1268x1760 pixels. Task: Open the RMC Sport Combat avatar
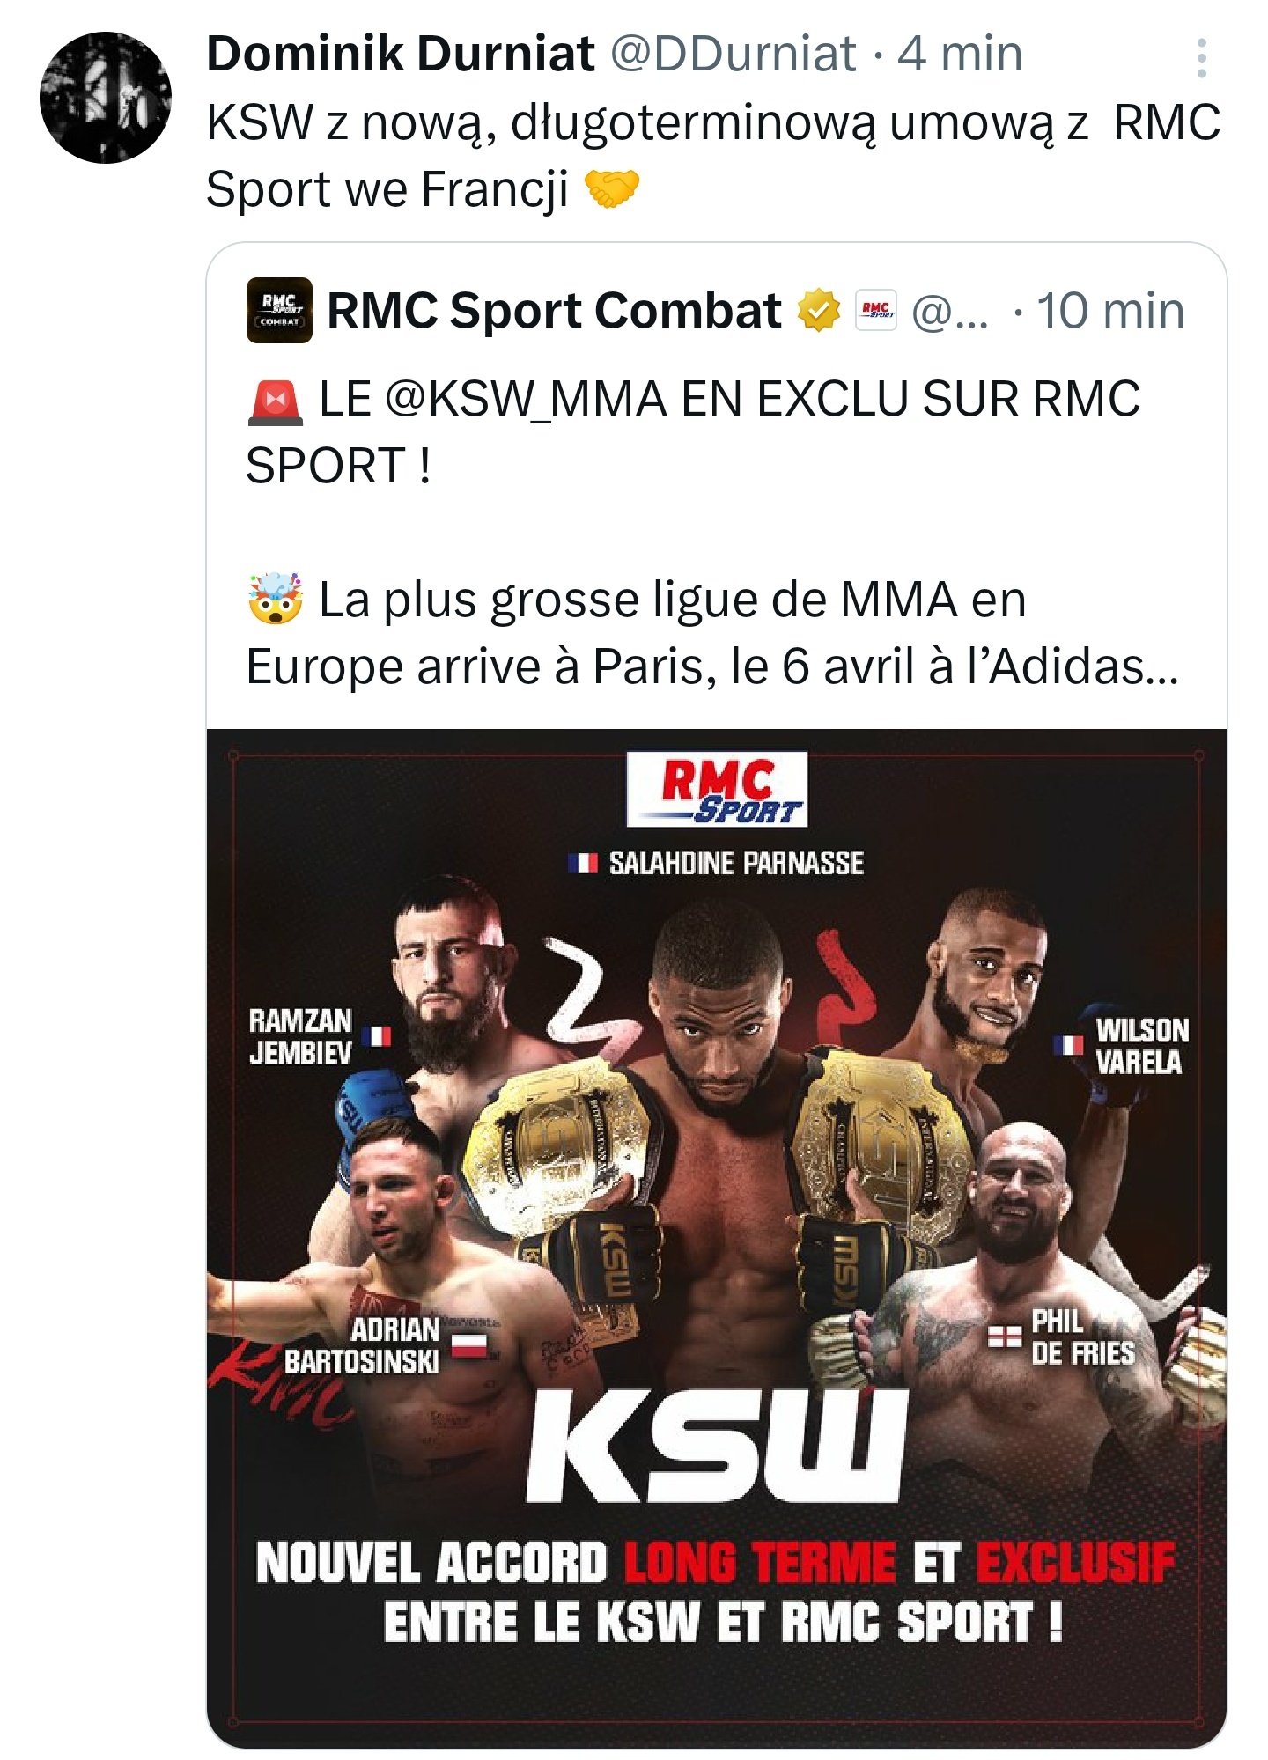tap(279, 310)
